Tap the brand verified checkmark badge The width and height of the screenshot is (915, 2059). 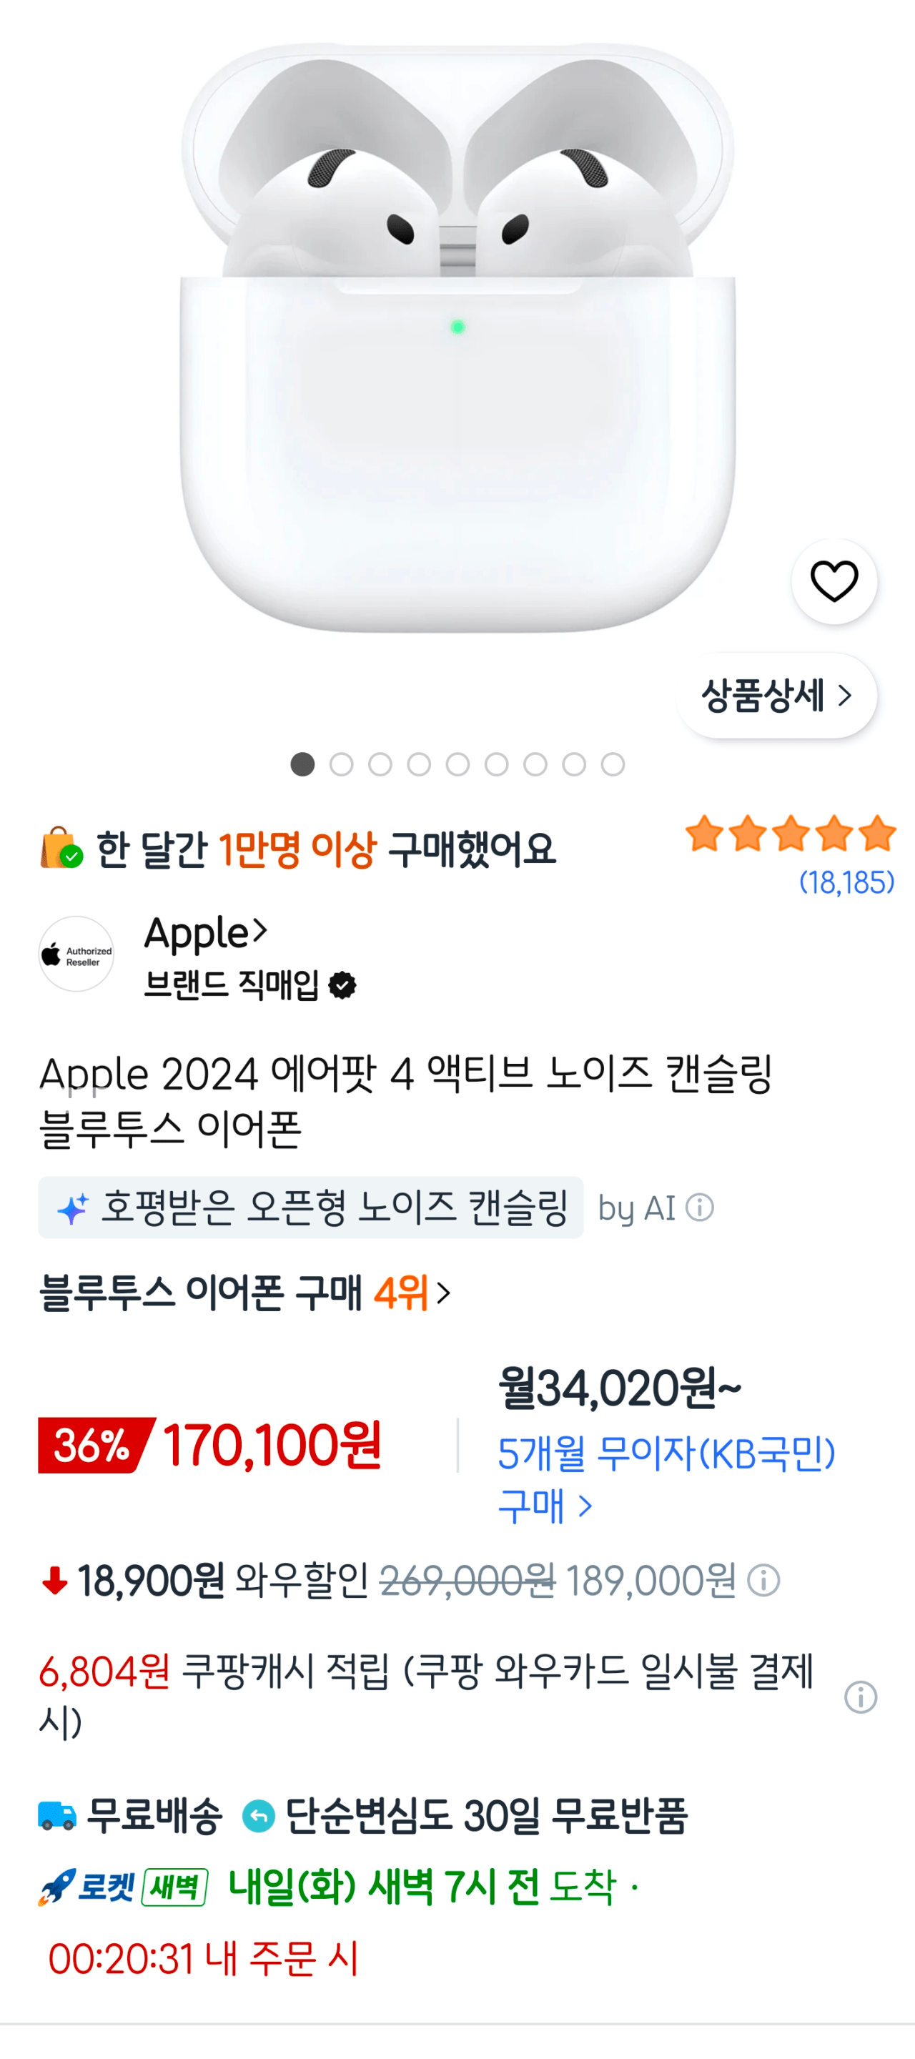click(x=343, y=986)
